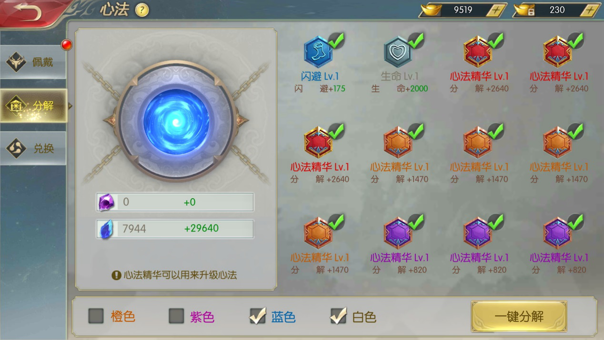Click the plus icon next to 230 bound gold
The width and height of the screenshot is (604, 340).
[x=590, y=10]
